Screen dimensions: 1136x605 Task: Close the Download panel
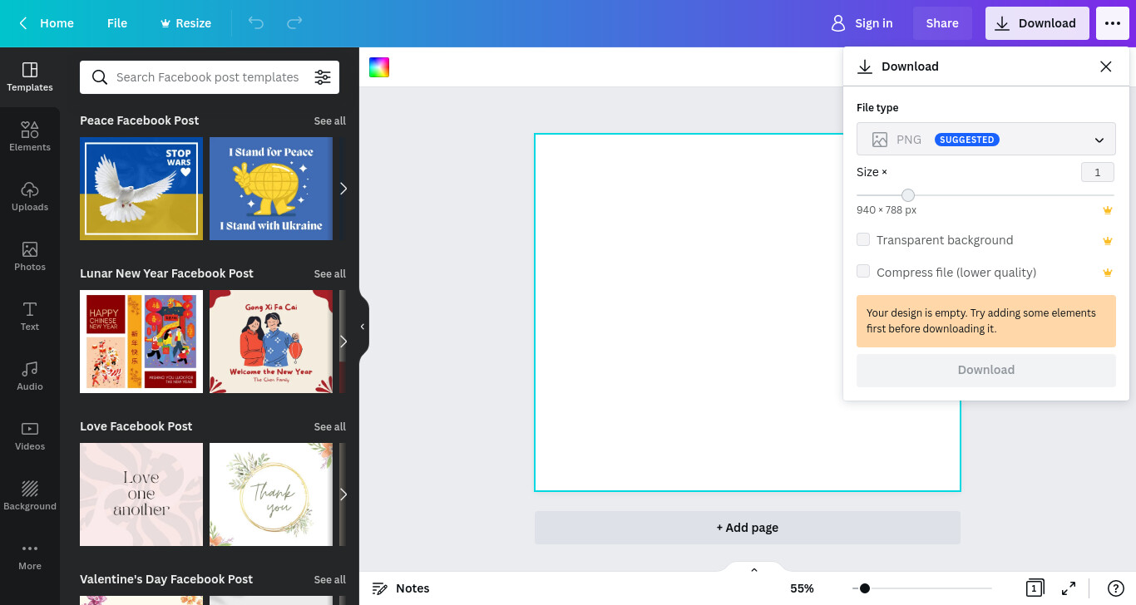coord(1105,66)
